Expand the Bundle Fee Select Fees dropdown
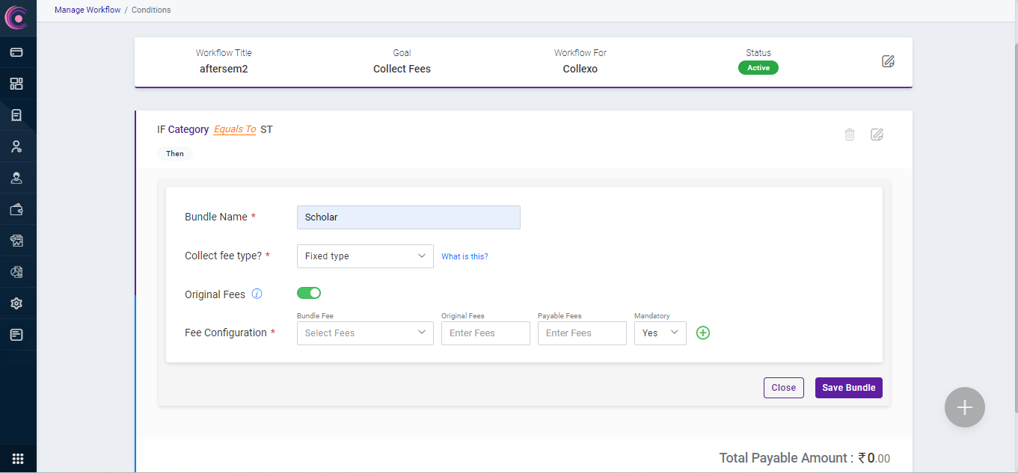Image resolution: width=1018 pixels, height=473 pixels. coord(365,333)
